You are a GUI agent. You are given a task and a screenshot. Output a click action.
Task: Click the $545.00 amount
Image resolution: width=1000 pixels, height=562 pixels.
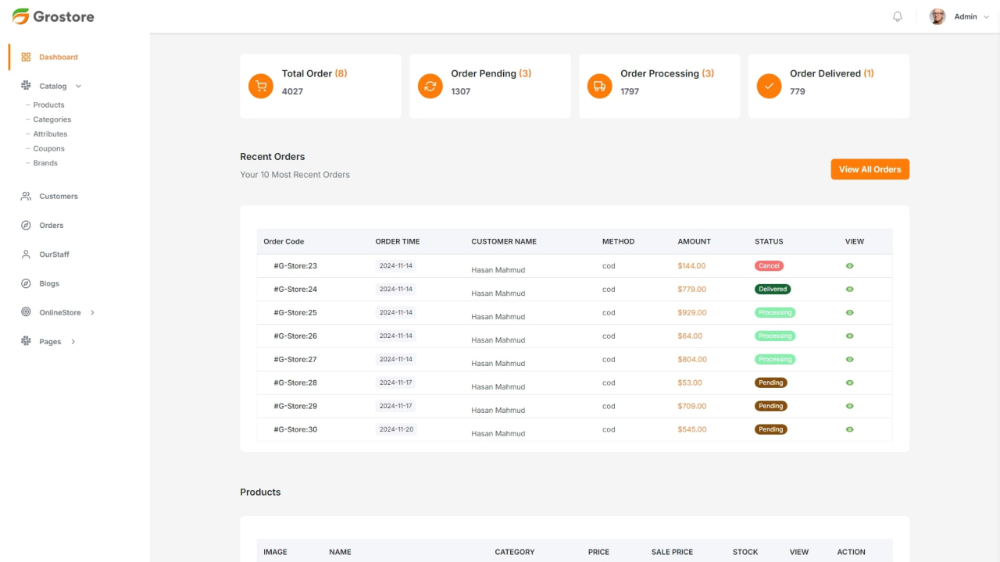pos(692,430)
